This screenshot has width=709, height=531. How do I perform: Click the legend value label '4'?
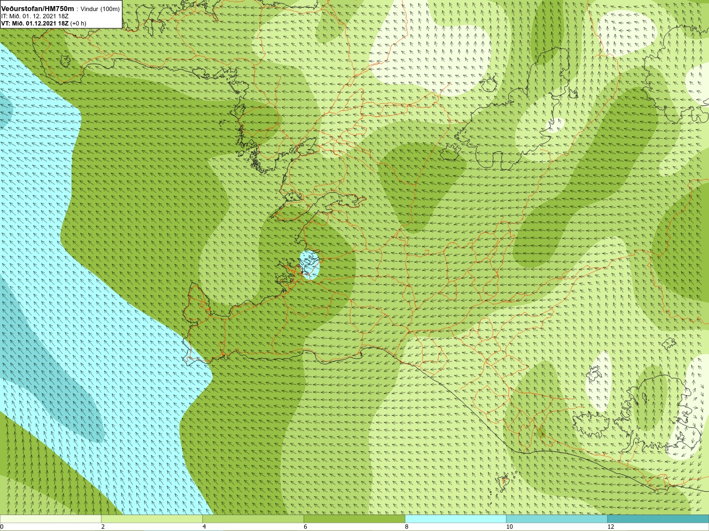coord(204,527)
